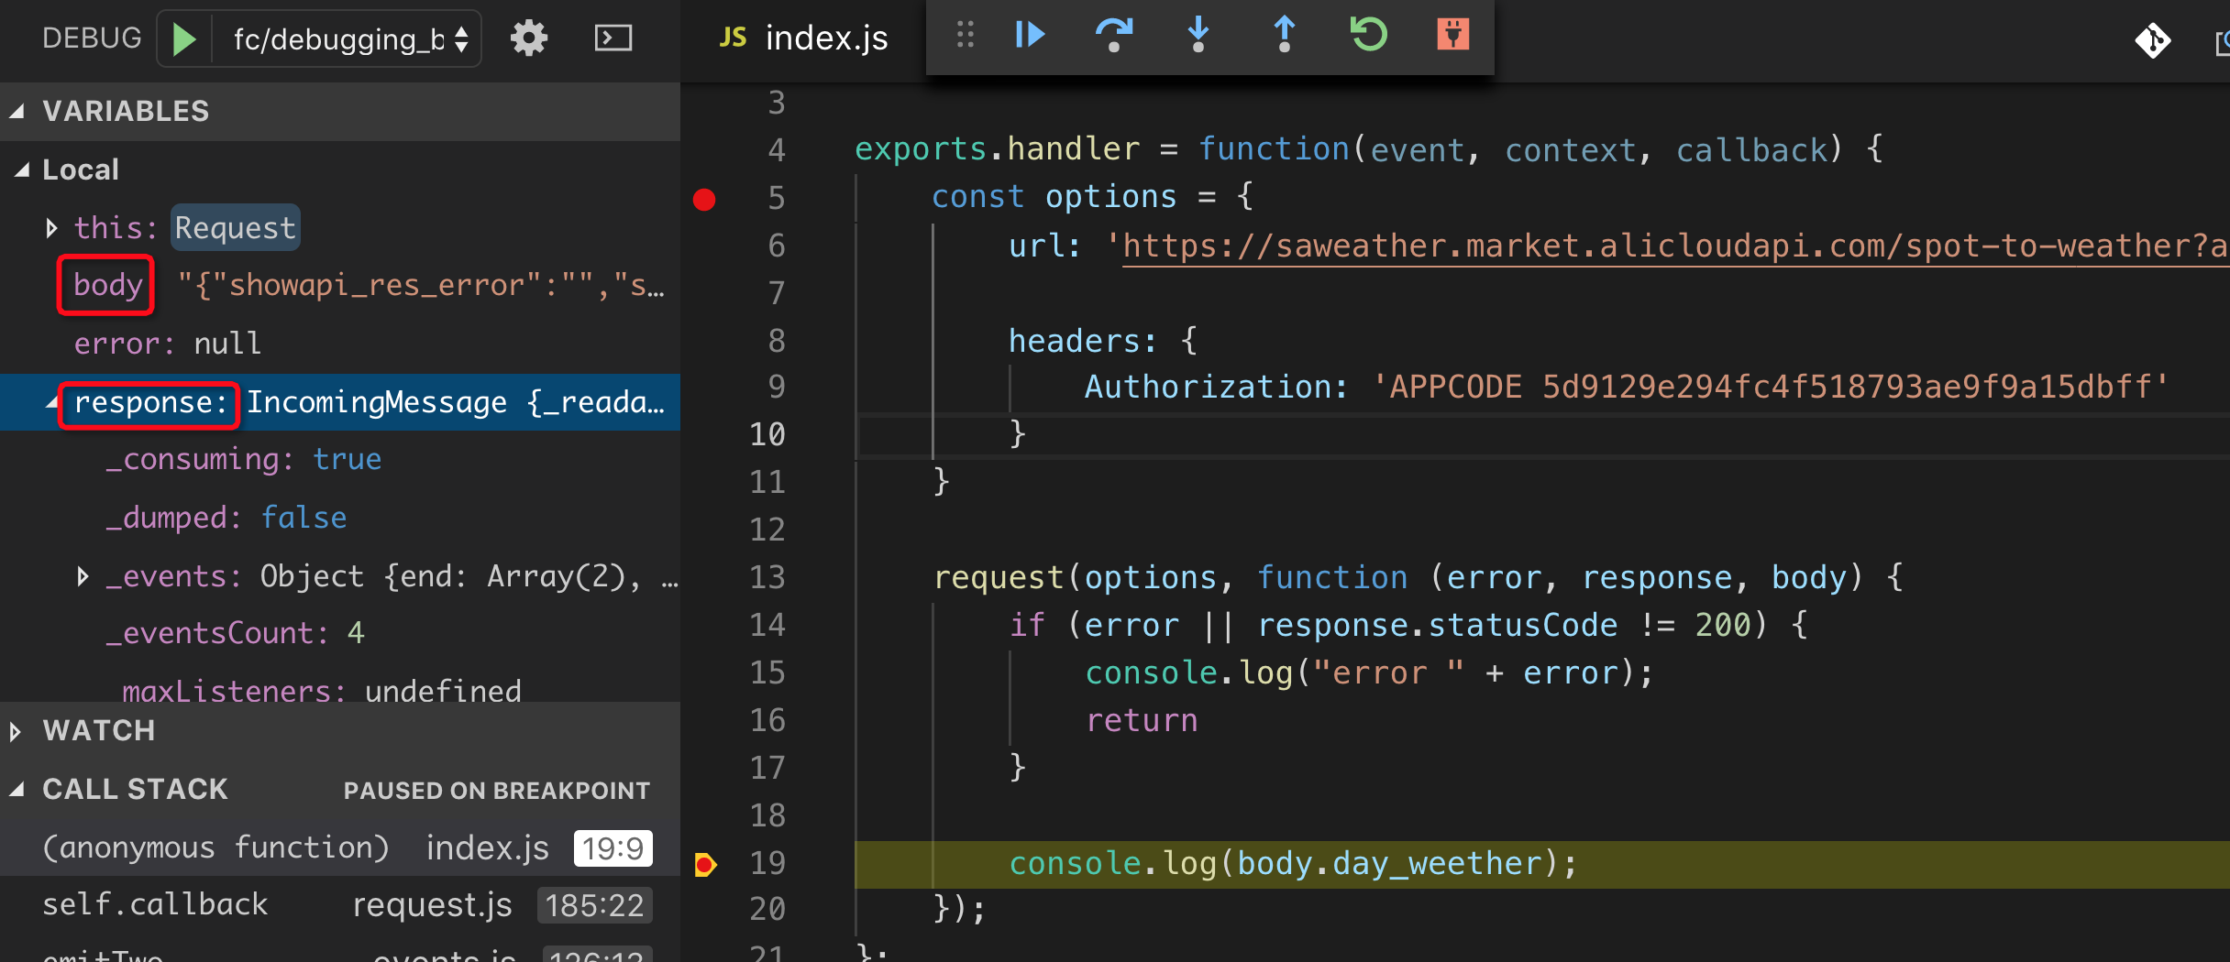Collapse the CALL STACK section
This screenshot has width=2230, height=962.
(x=17, y=789)
